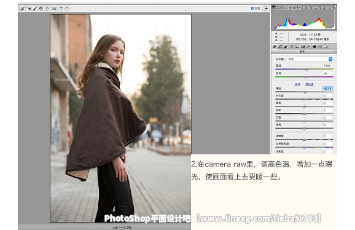355x230 pixels.
Task: Click the shadows value field
Action: pos(327,110)
